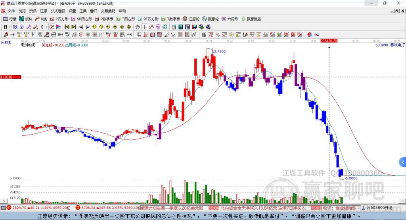Open the 窗口 menu
Screen dimensions: 406x220
94,11
